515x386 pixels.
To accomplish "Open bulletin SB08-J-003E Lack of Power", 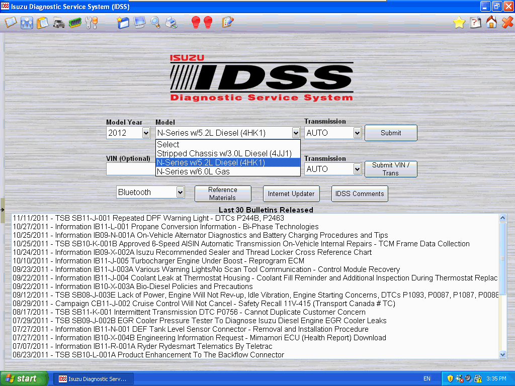I will click(255, 295).
